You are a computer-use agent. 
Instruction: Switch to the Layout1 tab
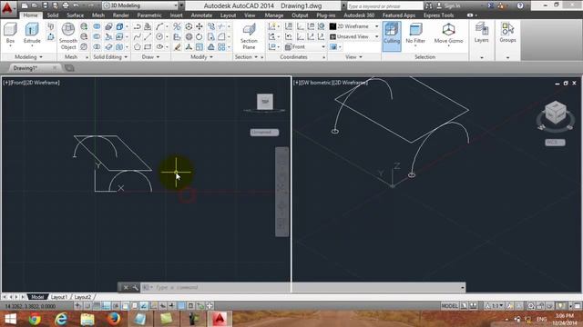(58, 297)
